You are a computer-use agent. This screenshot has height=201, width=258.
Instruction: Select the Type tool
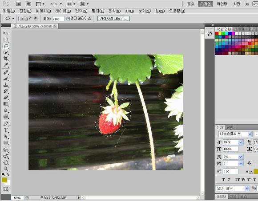6,130
